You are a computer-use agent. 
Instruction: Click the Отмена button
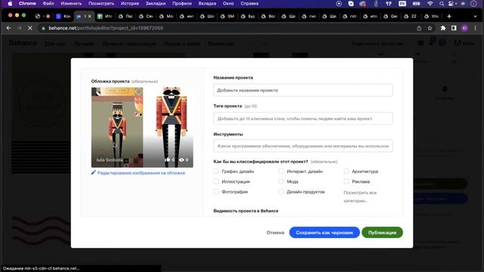click(275, 233)
